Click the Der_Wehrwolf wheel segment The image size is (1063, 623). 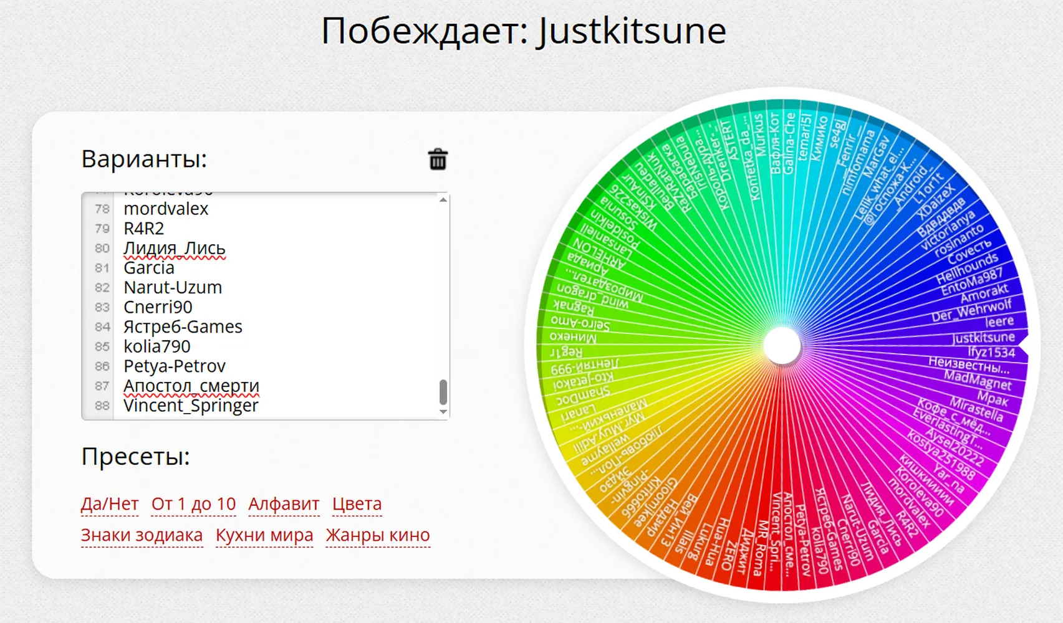(x=971, y=310)
